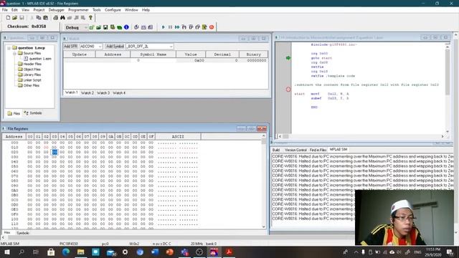Image resolution: width=459 pixels, height=258 pixels.
Task: Switch to the Symbols tab in project panel
Action: pyautogui.click(x=33, y=113)
